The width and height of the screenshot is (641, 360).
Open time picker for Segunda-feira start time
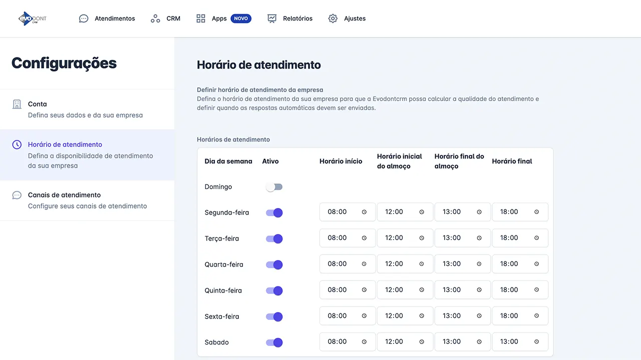pyautogui.click(x=364, y=212)
